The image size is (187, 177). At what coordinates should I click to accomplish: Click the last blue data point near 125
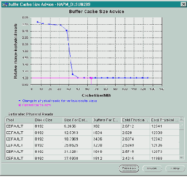tap(148, 78)
